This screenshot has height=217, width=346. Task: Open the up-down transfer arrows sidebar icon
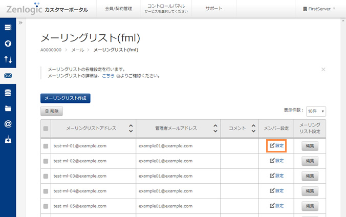pos(8,60)
